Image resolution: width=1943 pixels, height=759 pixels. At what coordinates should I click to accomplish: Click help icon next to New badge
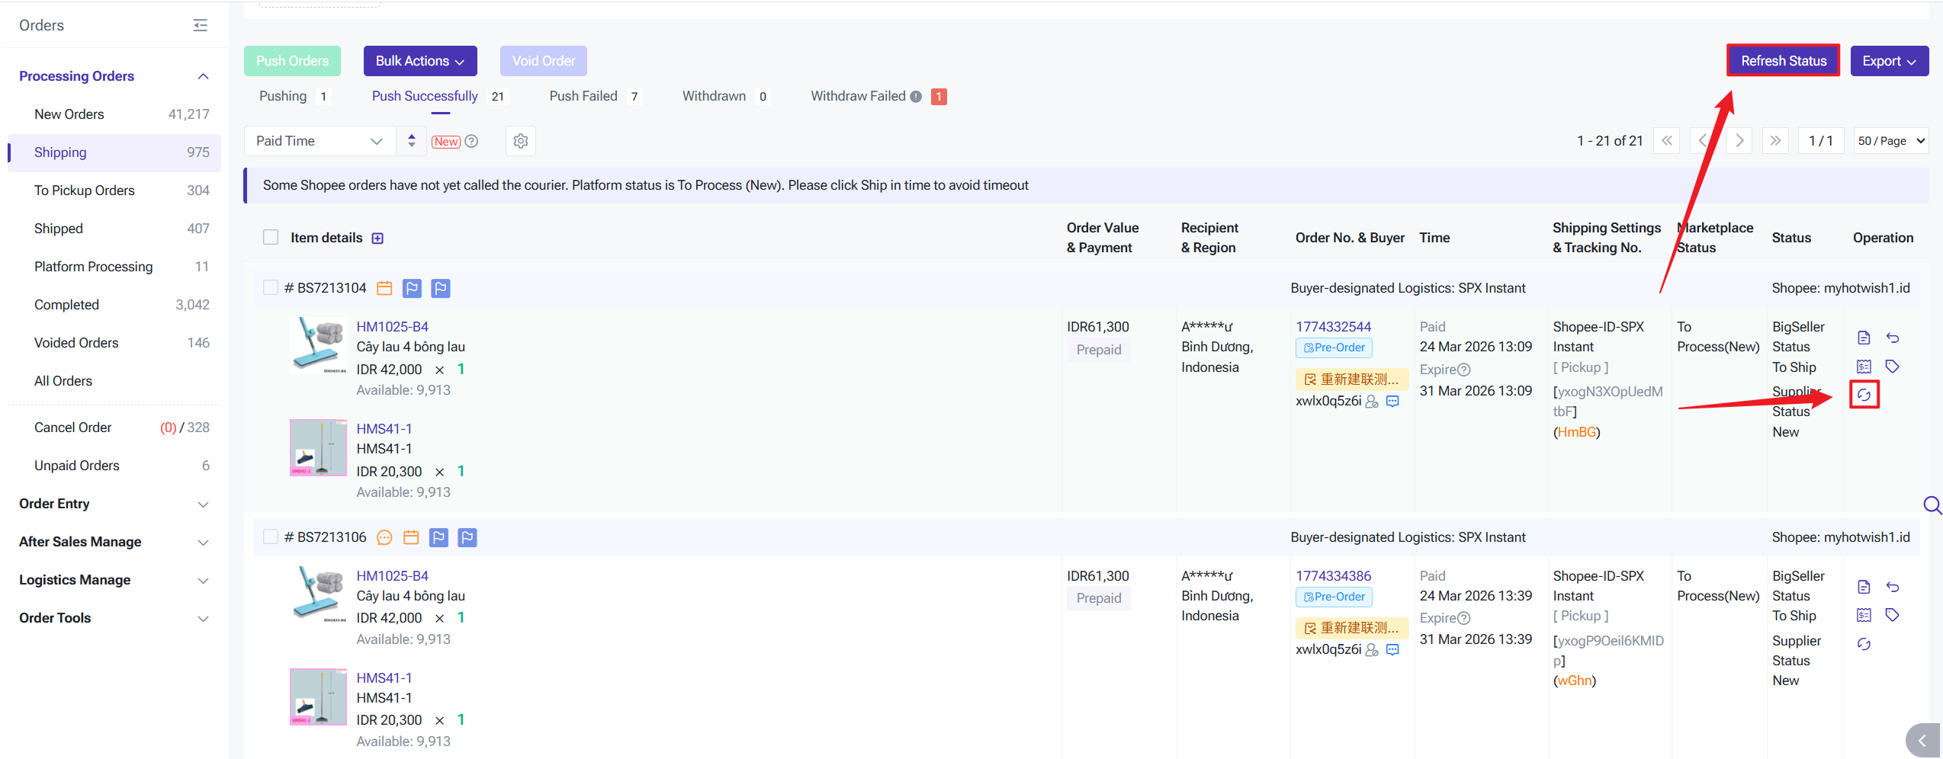pos(472,141)
